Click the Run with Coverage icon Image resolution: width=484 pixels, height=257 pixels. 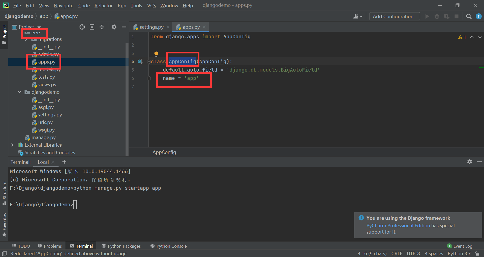447,16
